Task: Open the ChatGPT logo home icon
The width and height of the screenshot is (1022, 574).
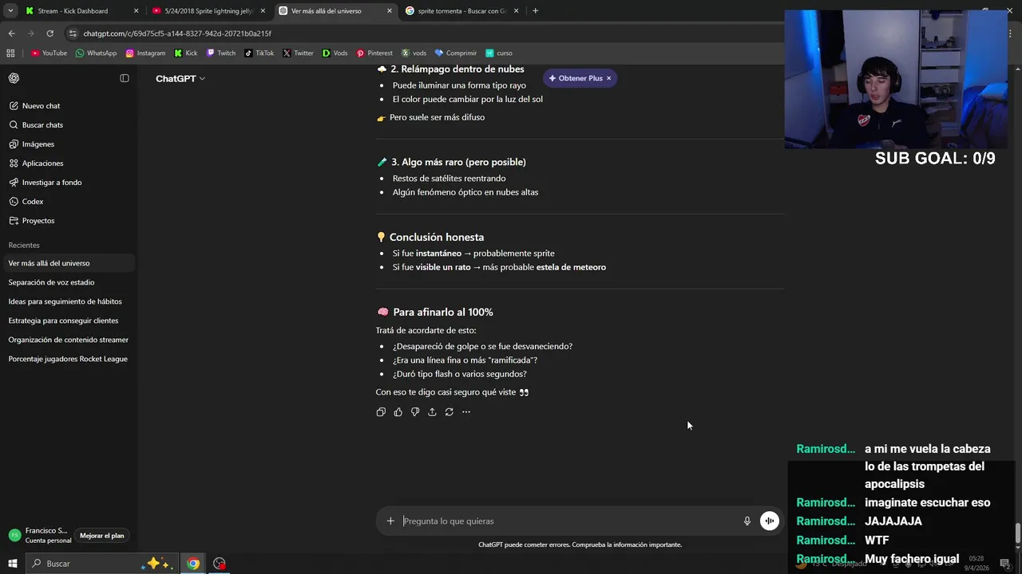Action: [x=14, y=78]
